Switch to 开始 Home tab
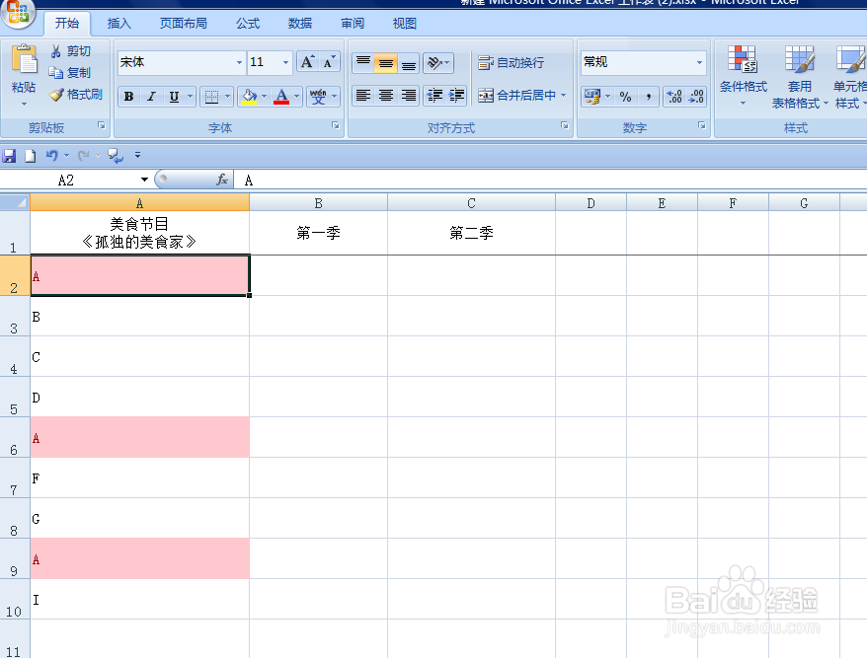Screen dimensions: 867x658 67,24
